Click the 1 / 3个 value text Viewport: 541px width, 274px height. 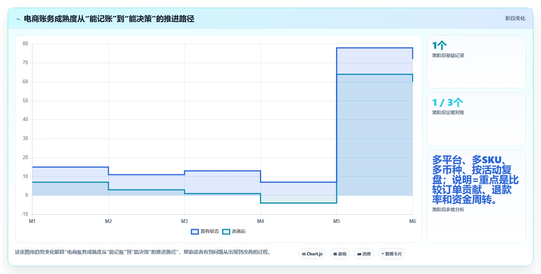447,103
